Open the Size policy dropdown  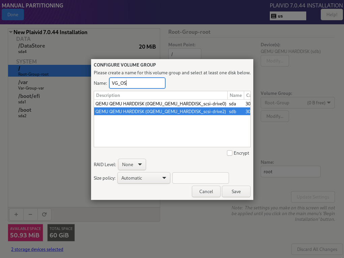pos(144,178)
